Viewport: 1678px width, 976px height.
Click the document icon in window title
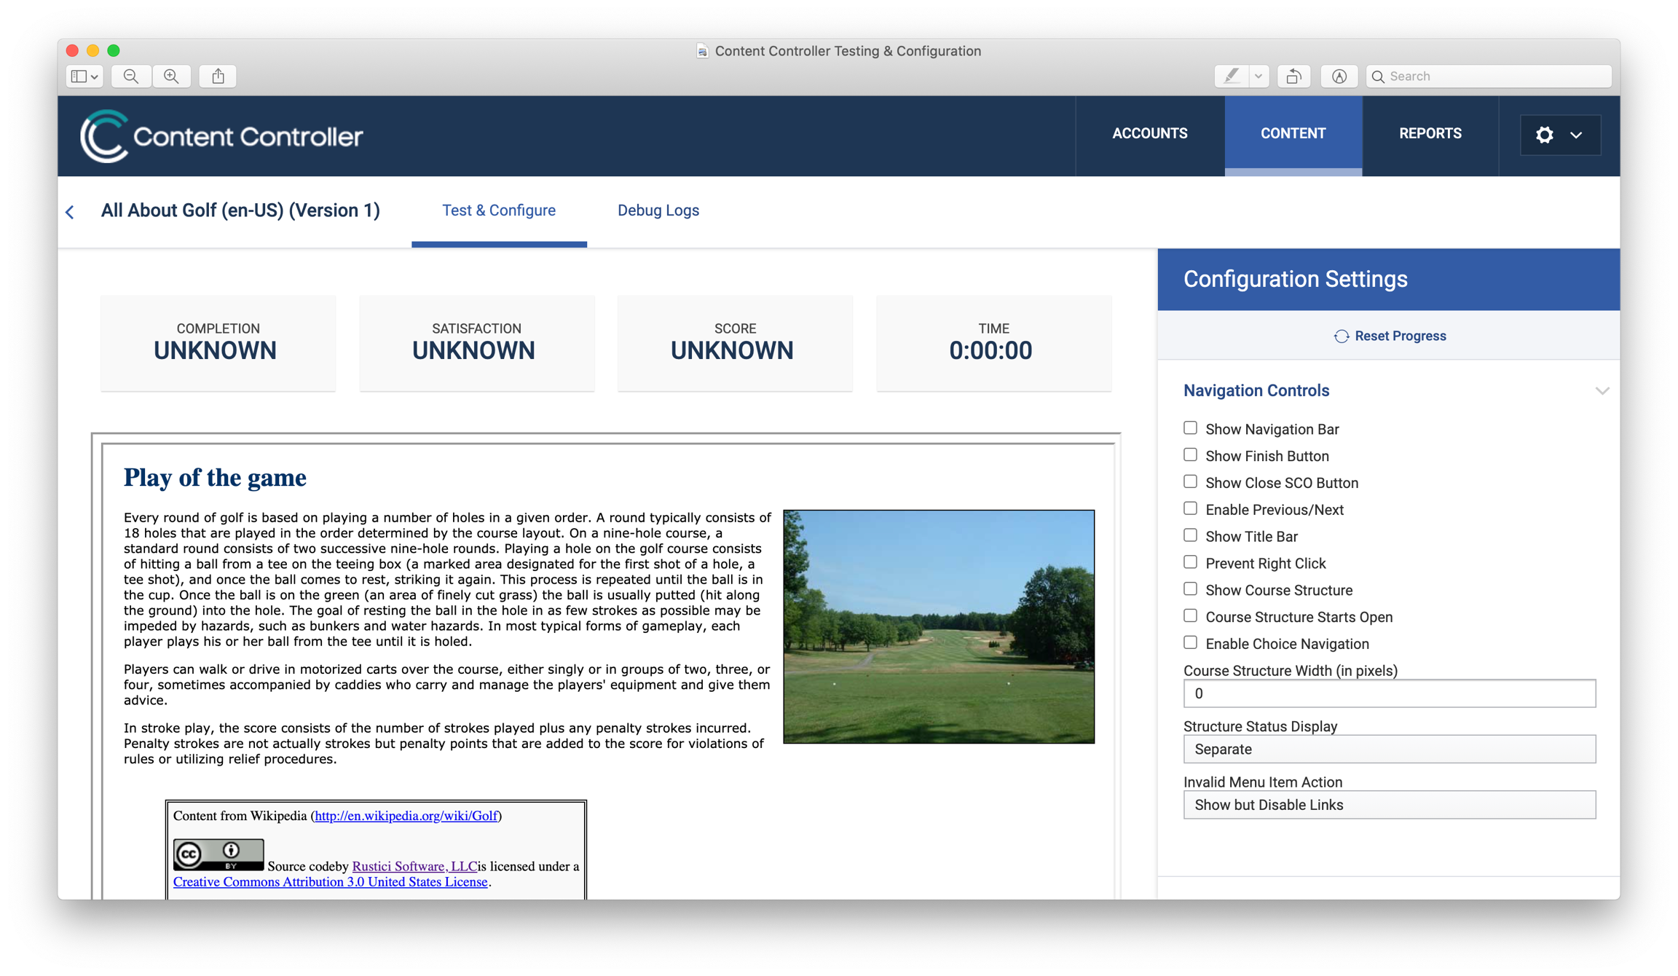tap(702, 51)
